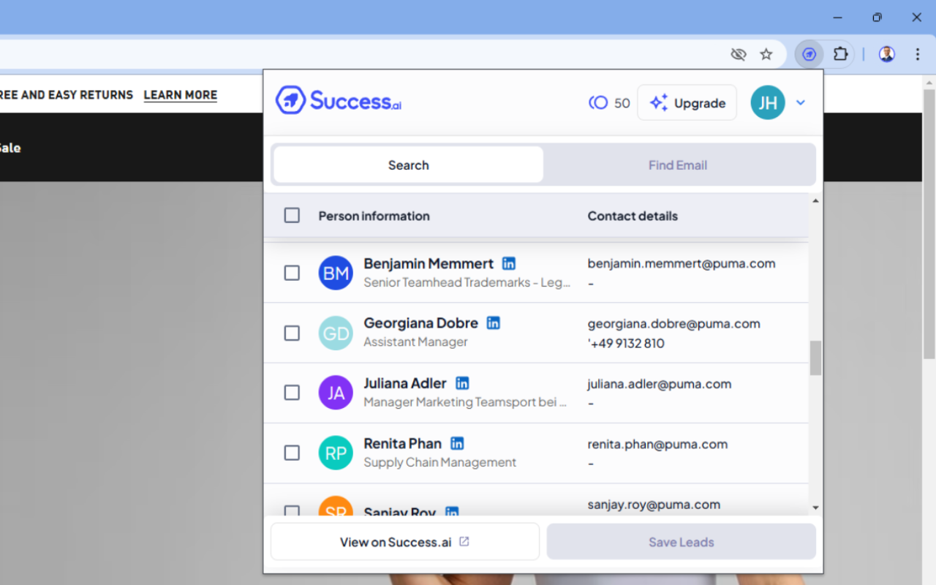Expand the JH account dropdown chevron
The height and width of the screenshot is (585, 936).
point(800,102)
